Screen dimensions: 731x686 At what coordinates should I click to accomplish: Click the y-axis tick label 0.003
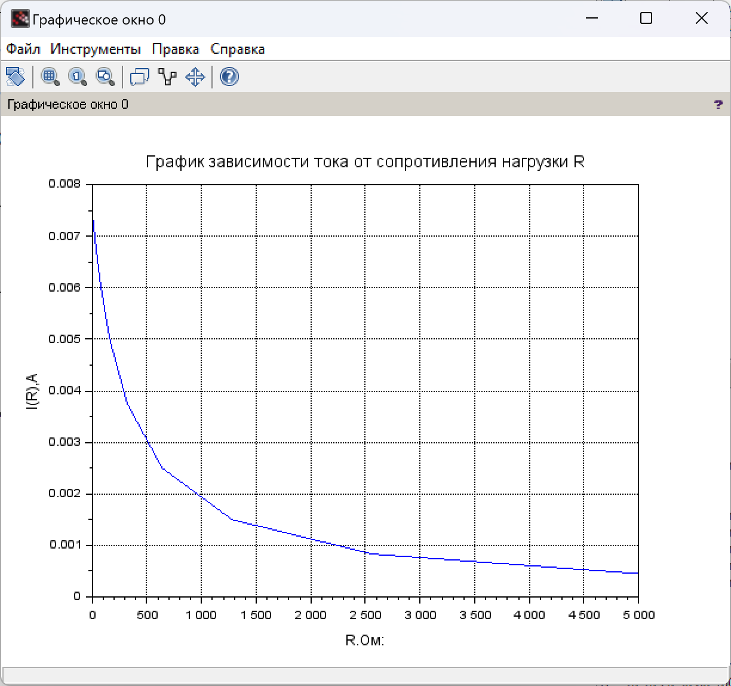(64, 442)
